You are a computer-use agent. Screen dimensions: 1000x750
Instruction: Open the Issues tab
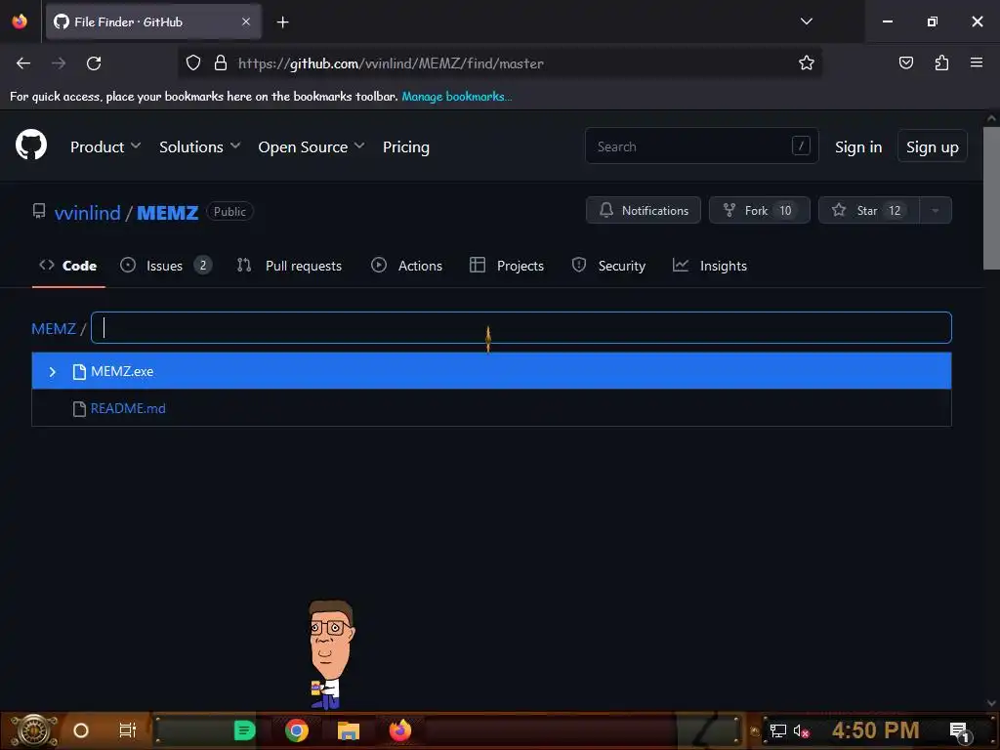pos(165,266)
